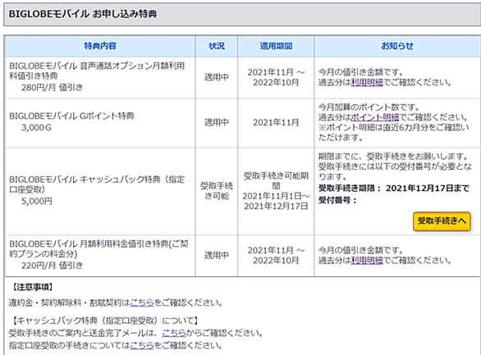Click the 受取手続き可能 status cell
481x355 pixels.
[217, 191]
